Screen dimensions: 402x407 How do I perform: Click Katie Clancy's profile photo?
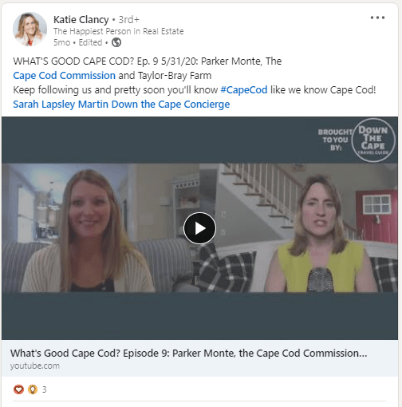30,29
